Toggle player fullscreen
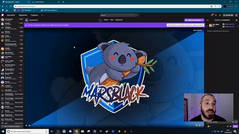 (202, 125)
